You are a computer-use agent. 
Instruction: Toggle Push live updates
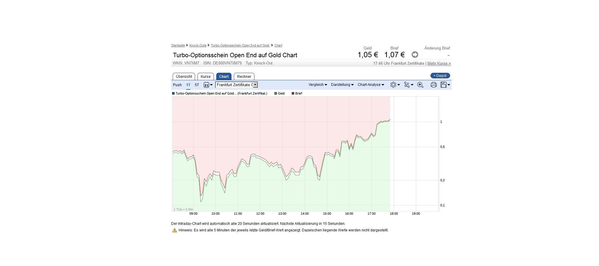[177, 85]
